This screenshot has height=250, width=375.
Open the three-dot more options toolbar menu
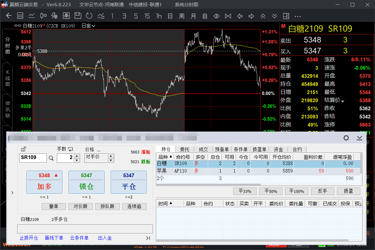297,16
